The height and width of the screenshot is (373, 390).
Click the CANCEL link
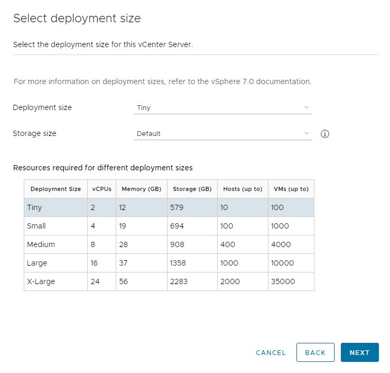271,353
